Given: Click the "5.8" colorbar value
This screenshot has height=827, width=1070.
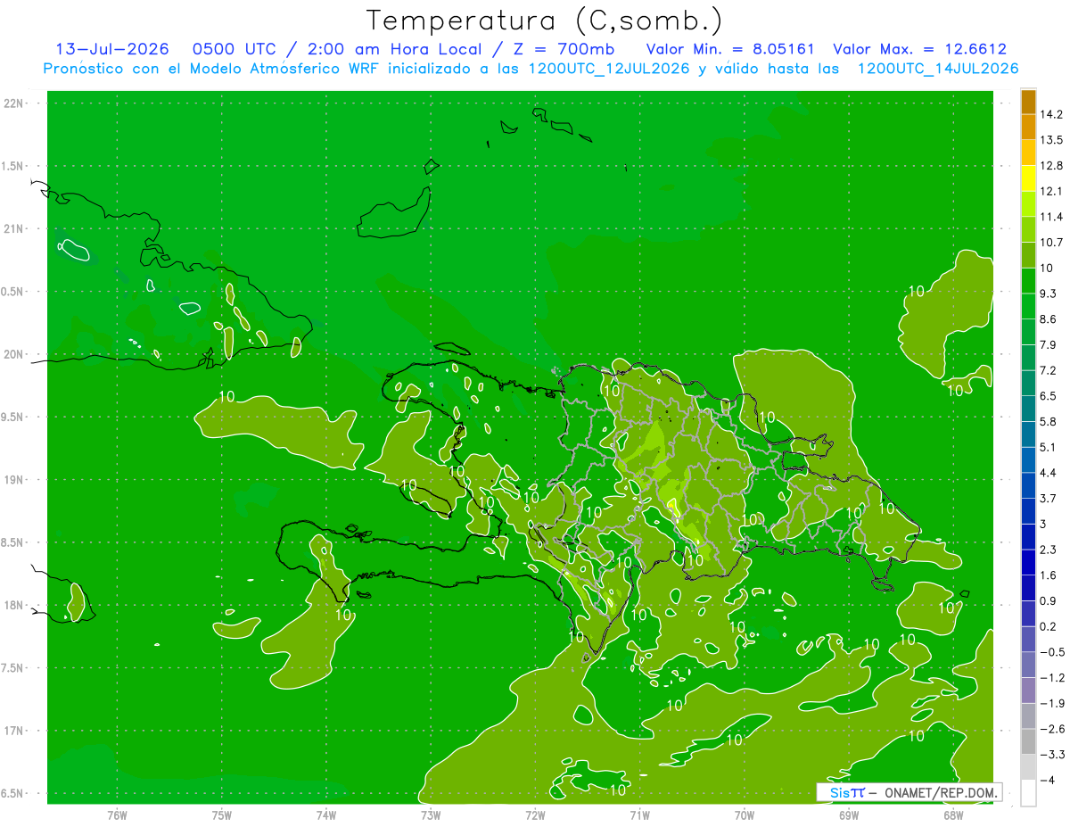Looking at the screenshot, I should [x=1048, y=421].
